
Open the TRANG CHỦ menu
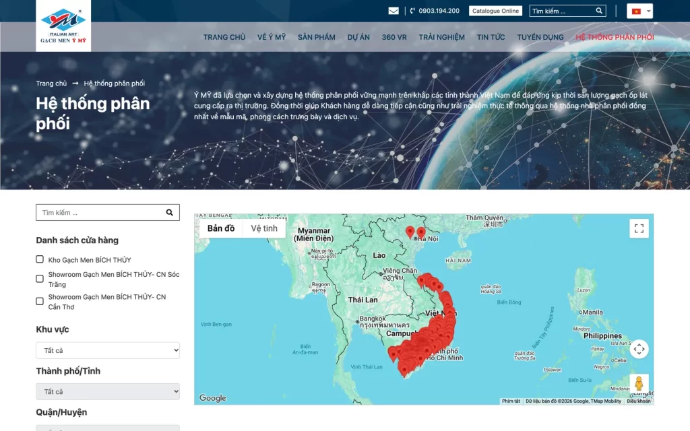click(224, 38)
